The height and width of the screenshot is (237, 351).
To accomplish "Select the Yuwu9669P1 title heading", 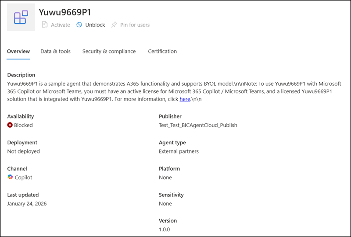I will 65,12.
